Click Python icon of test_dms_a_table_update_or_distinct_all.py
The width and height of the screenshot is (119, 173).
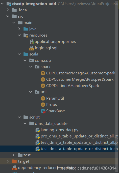[x=38, y=143]
